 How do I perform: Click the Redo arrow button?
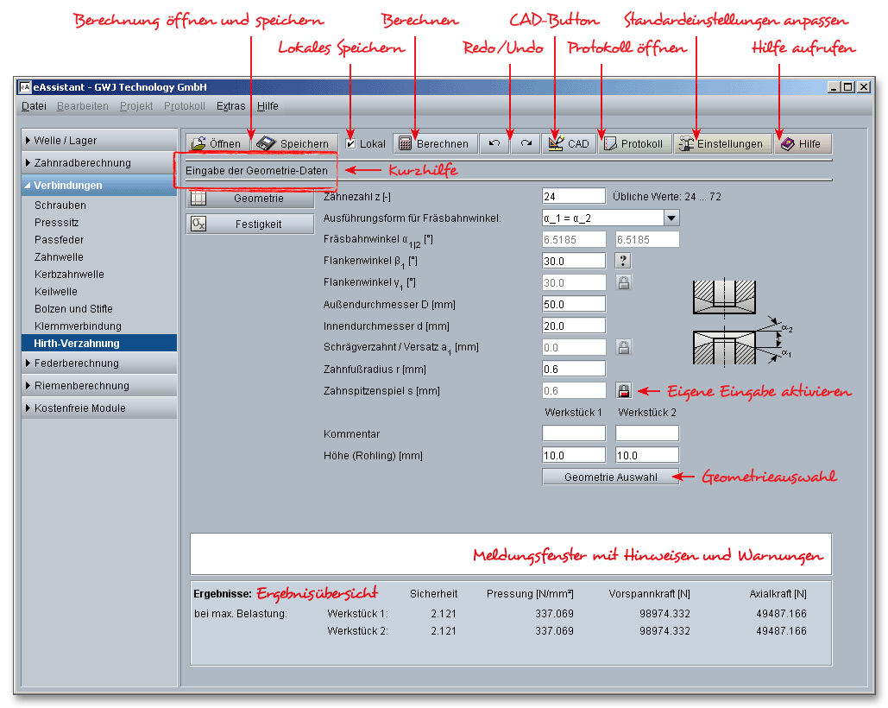coord(525,144)
